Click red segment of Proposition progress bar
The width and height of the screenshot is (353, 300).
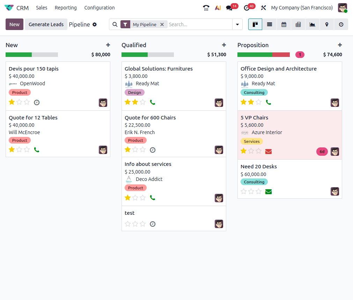281,55
